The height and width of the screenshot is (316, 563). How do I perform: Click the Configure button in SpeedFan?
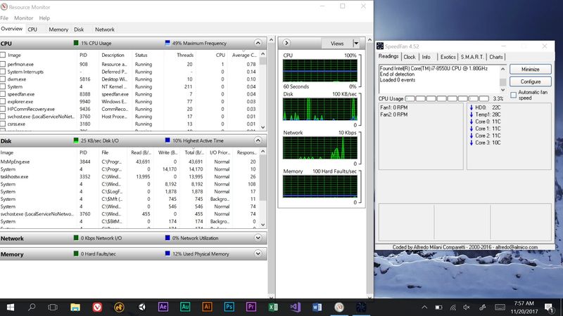[531, 81]
